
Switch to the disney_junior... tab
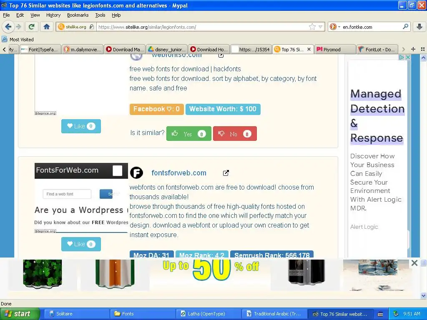click(167, 50)
